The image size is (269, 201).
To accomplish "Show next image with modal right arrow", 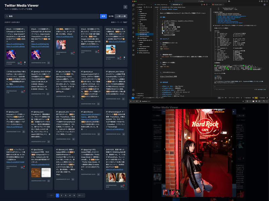I will [x=233, y=149].
